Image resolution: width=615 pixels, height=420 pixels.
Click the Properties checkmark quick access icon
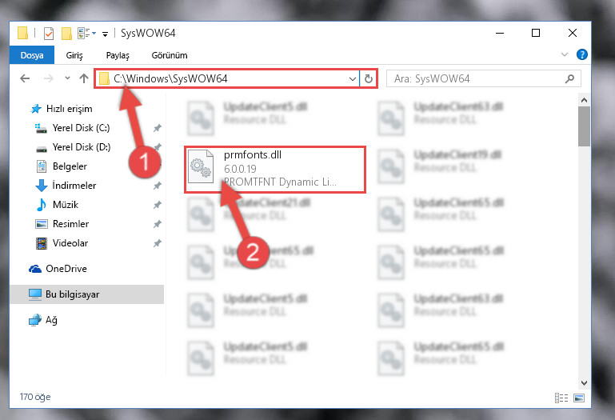pyautogui.click(x=49, y=34)
